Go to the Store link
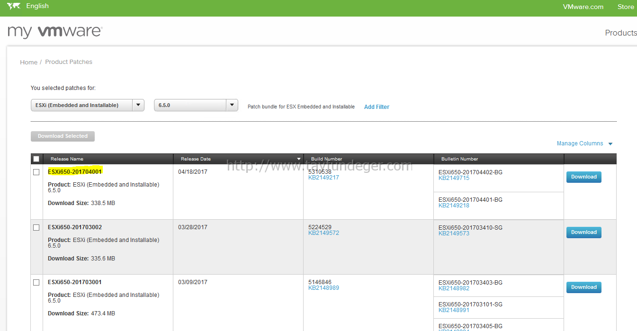The width and height of the screenshot is (637, 331). 626,7
